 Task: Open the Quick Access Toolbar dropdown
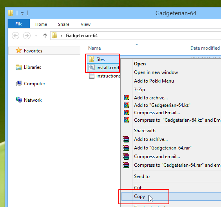coord(22,14)
